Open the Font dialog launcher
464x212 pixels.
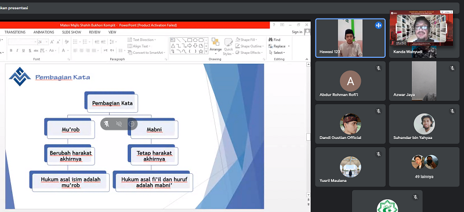[69, 59]
